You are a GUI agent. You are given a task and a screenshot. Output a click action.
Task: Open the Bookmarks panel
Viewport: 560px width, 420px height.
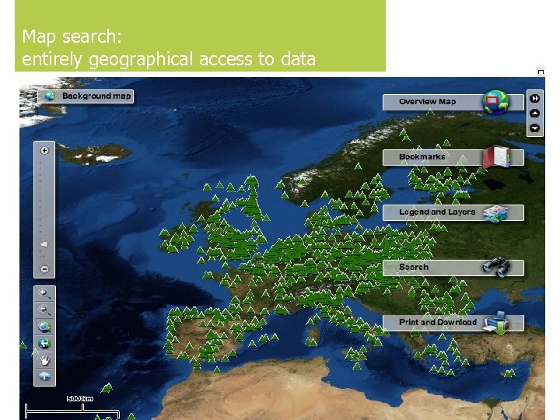pyautogui.click(x=453, y=157)
